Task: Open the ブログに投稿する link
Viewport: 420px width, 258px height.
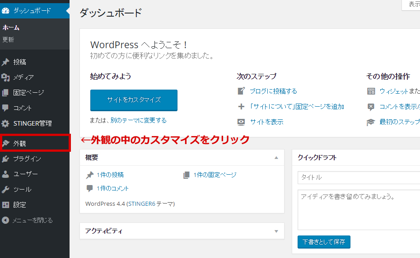Action: (273, 91)
